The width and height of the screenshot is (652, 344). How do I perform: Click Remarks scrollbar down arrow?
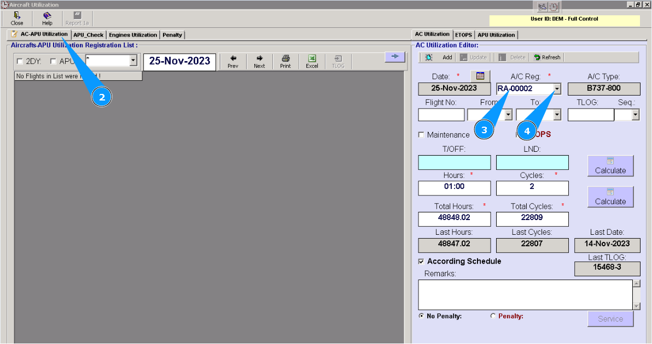click(637, 306)
